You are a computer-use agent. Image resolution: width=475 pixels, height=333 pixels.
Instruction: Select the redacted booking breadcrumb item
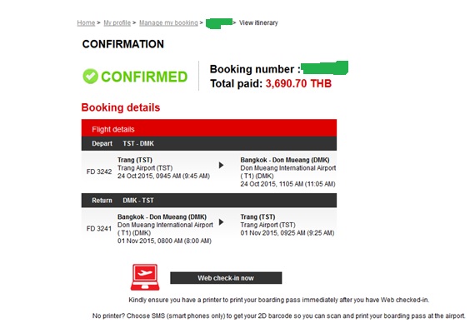pos(219,23)
